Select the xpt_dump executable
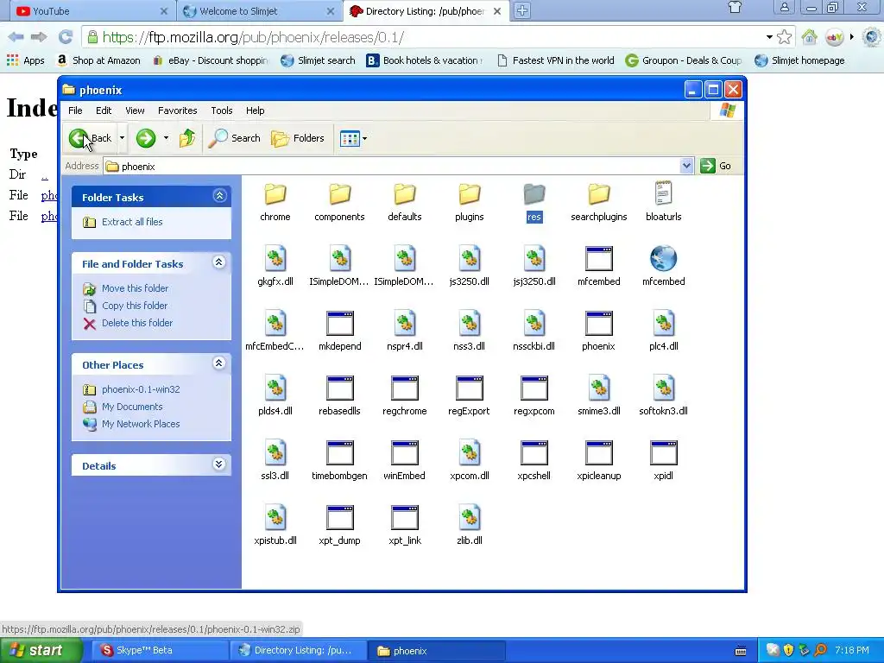 (x=340, y=526)
